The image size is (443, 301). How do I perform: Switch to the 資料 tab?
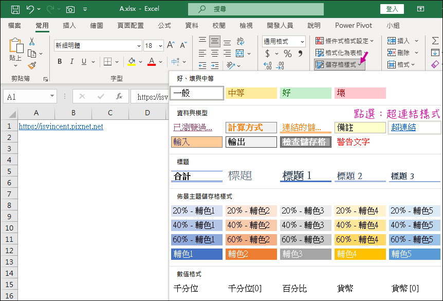point(192,25)
